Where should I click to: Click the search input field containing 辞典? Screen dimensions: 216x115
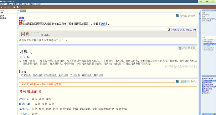pyautogui.click(x=8, y=12)
